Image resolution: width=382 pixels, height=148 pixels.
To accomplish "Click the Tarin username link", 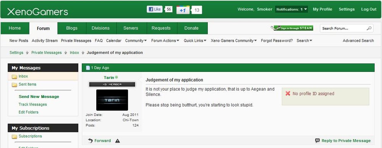I will (x=109, y=78).
